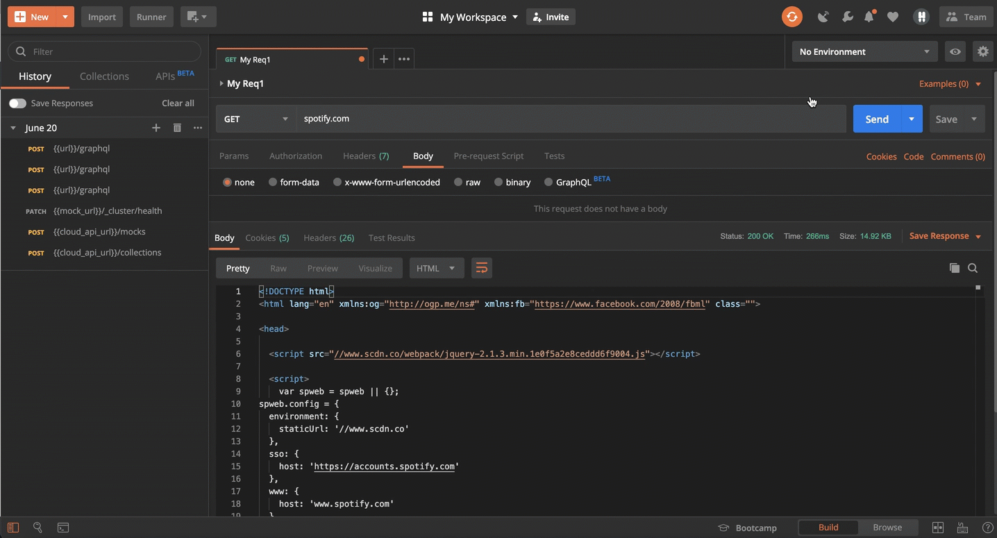Copy response body to clipboard
This screenshot has width=997, height=538.
click(x=955, y=268)
